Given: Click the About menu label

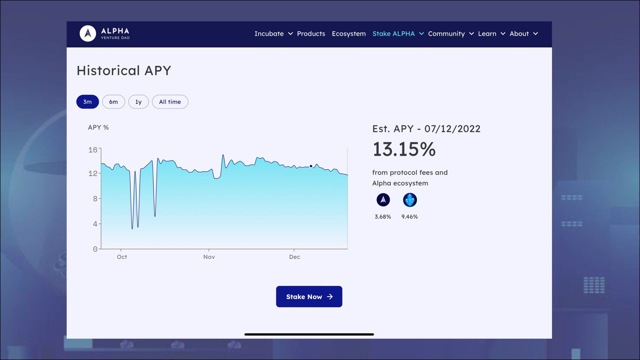Looking at the screenshot, I should pyautogui.click(x=519, y=34).
